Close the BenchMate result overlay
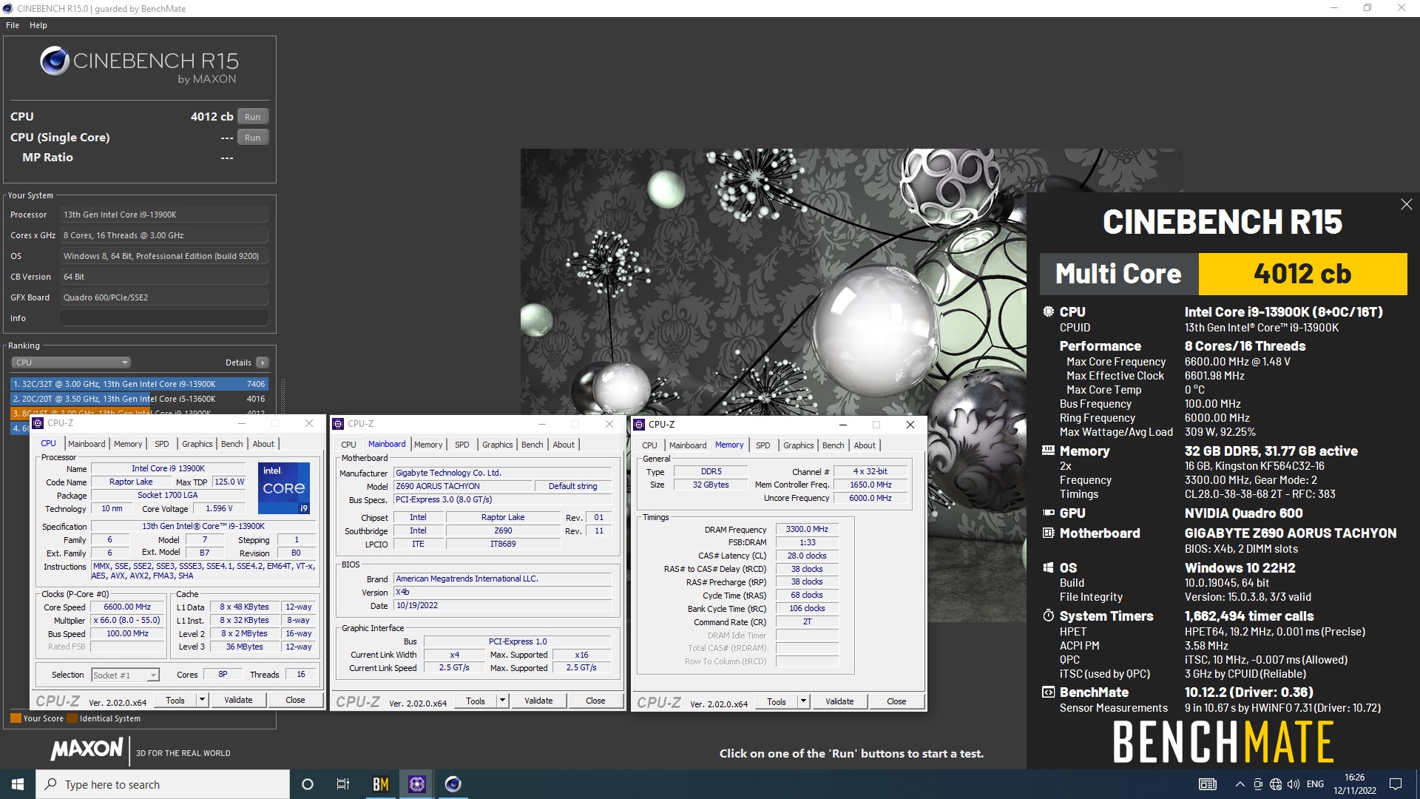Image resolution: width=1420 pixels, height=799 pixels. [1406, 204]
